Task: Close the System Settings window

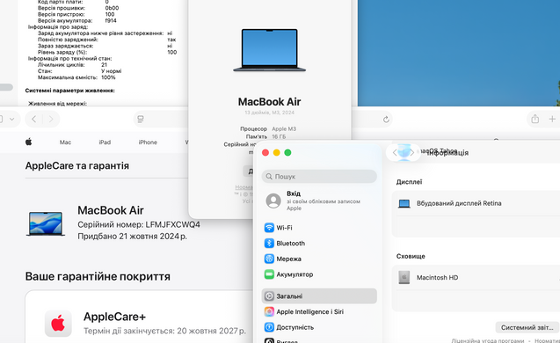Action: 265,152
